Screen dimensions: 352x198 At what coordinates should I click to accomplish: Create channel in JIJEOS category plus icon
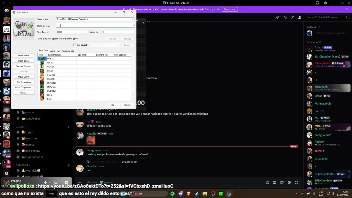(68, 127)
